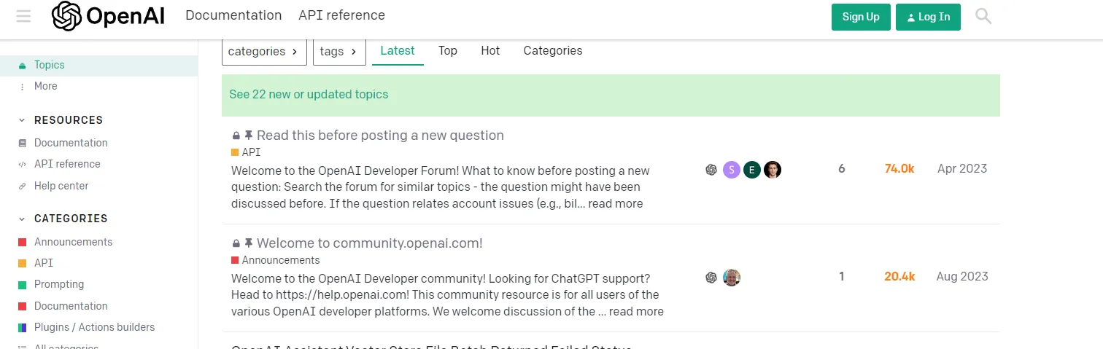Click the OpenAI logo

[x=108, y=16]
